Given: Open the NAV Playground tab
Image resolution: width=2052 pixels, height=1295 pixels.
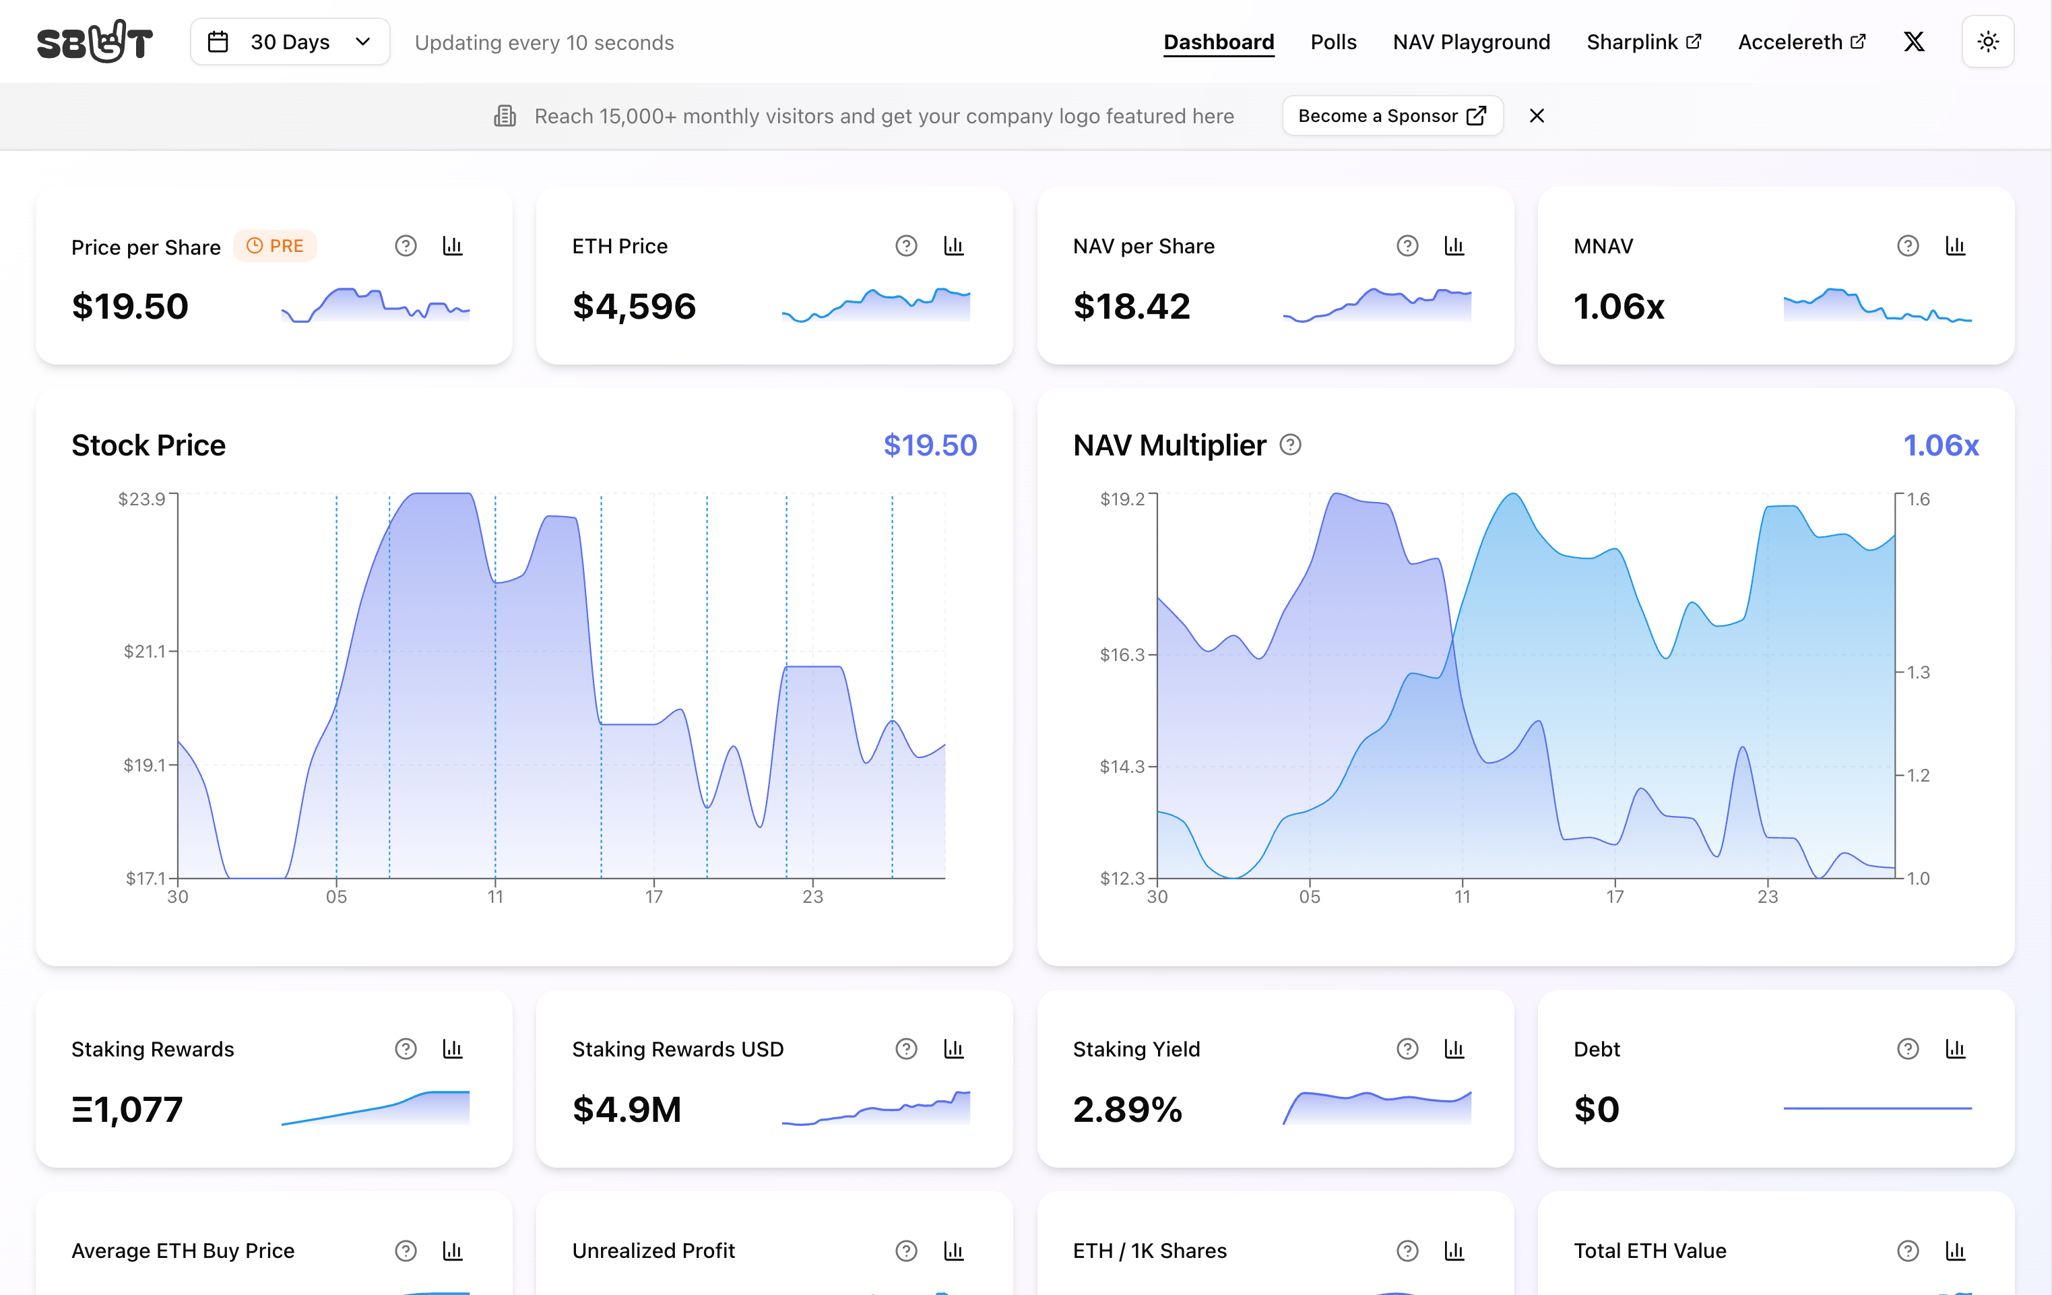Looking at the screenshot, I should (1471, 42).
